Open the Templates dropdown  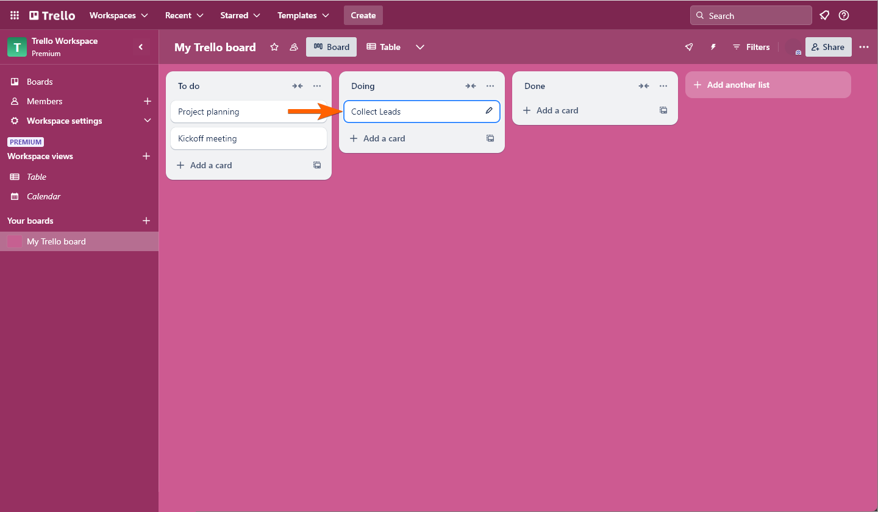[303, 15]
